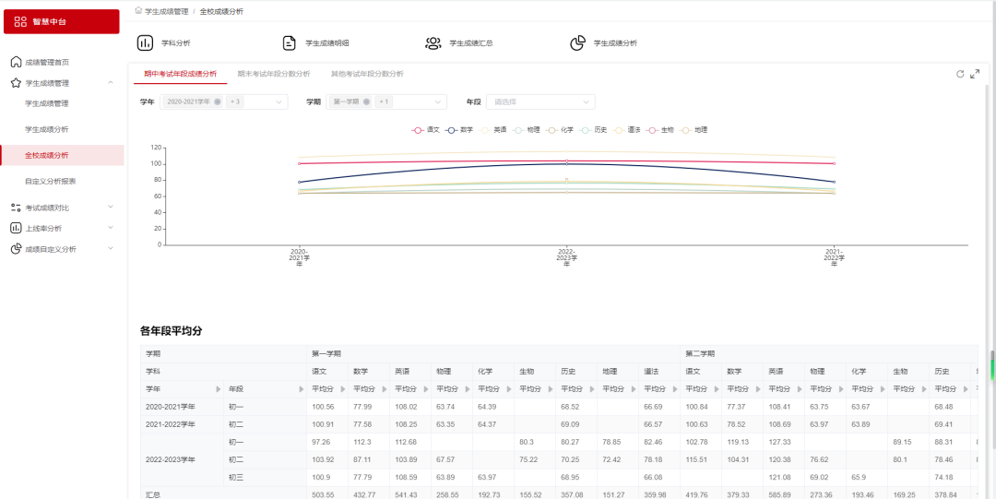996x499 pixels.
Task: Click the fullscreen expand icon
Action: pyautogui.click(x=975, y=74)
